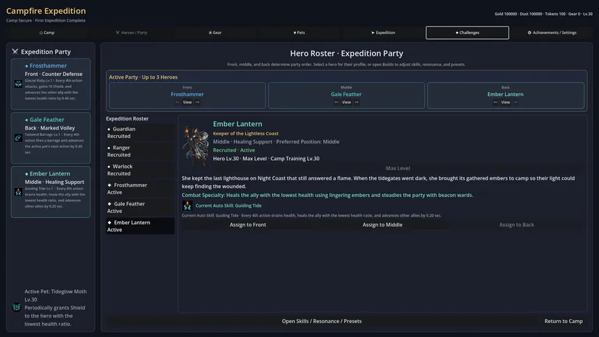Click the Gale Feather skill icon in sidebar
This screenshot has width=599, height=337.
pos(18,138)
